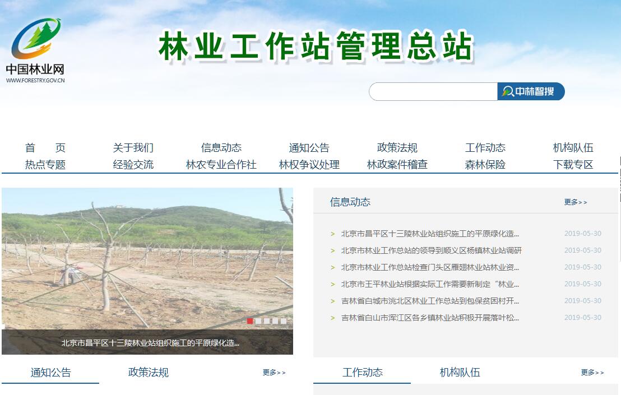Switch to the second carousel slide dot
Image resolution: width=621 pixels, height=395 pixels.
pyautogui.click(x=258, y=321)
